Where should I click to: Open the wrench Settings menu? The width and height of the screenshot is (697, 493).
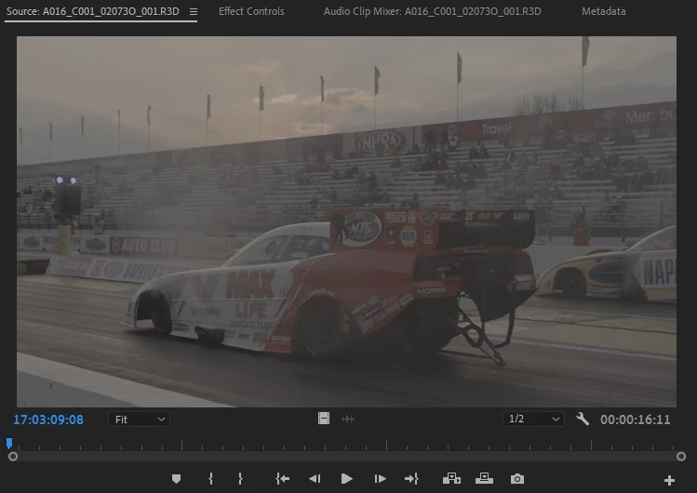pos(583,419)
